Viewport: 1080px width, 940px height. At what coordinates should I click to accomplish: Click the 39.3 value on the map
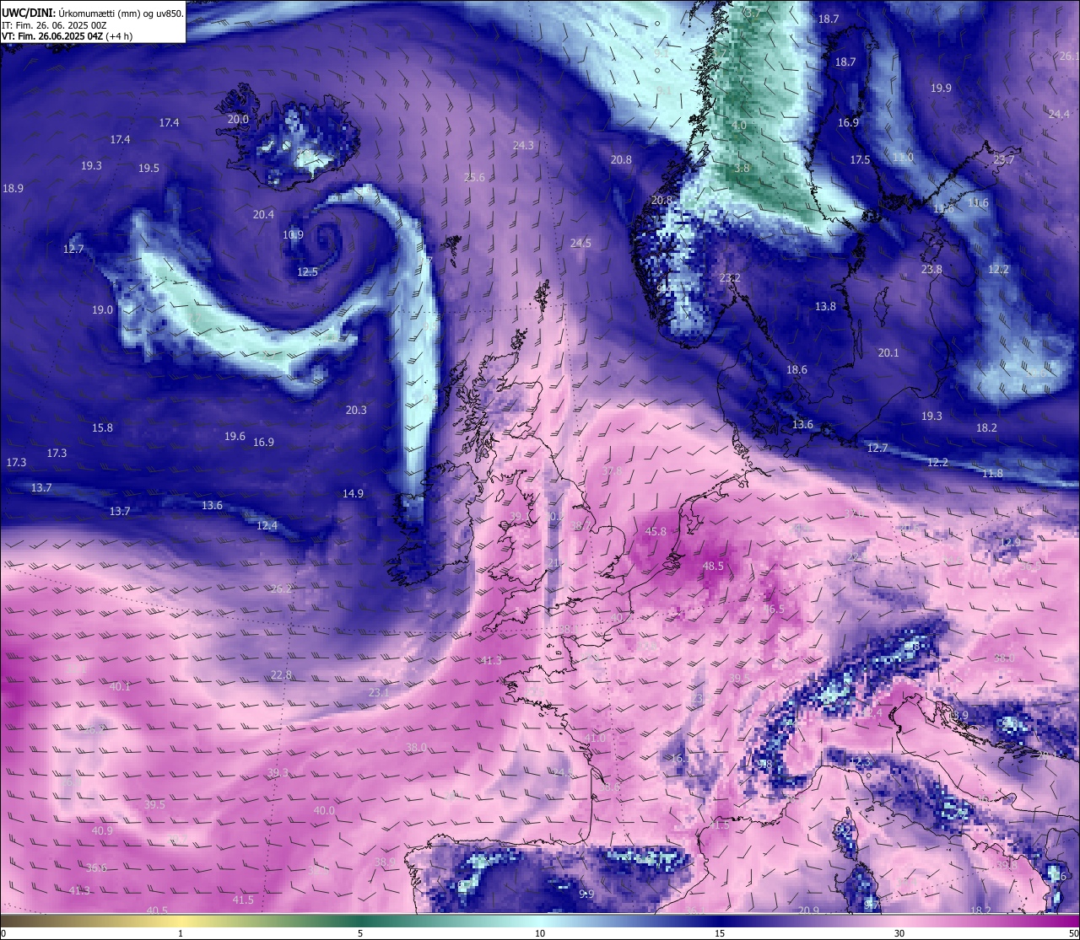click(278, 773)
